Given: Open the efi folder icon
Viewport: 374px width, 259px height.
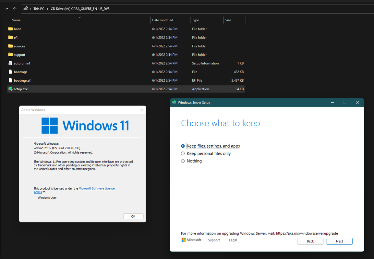Looking at the screenshot, I should tap(10, 37).
